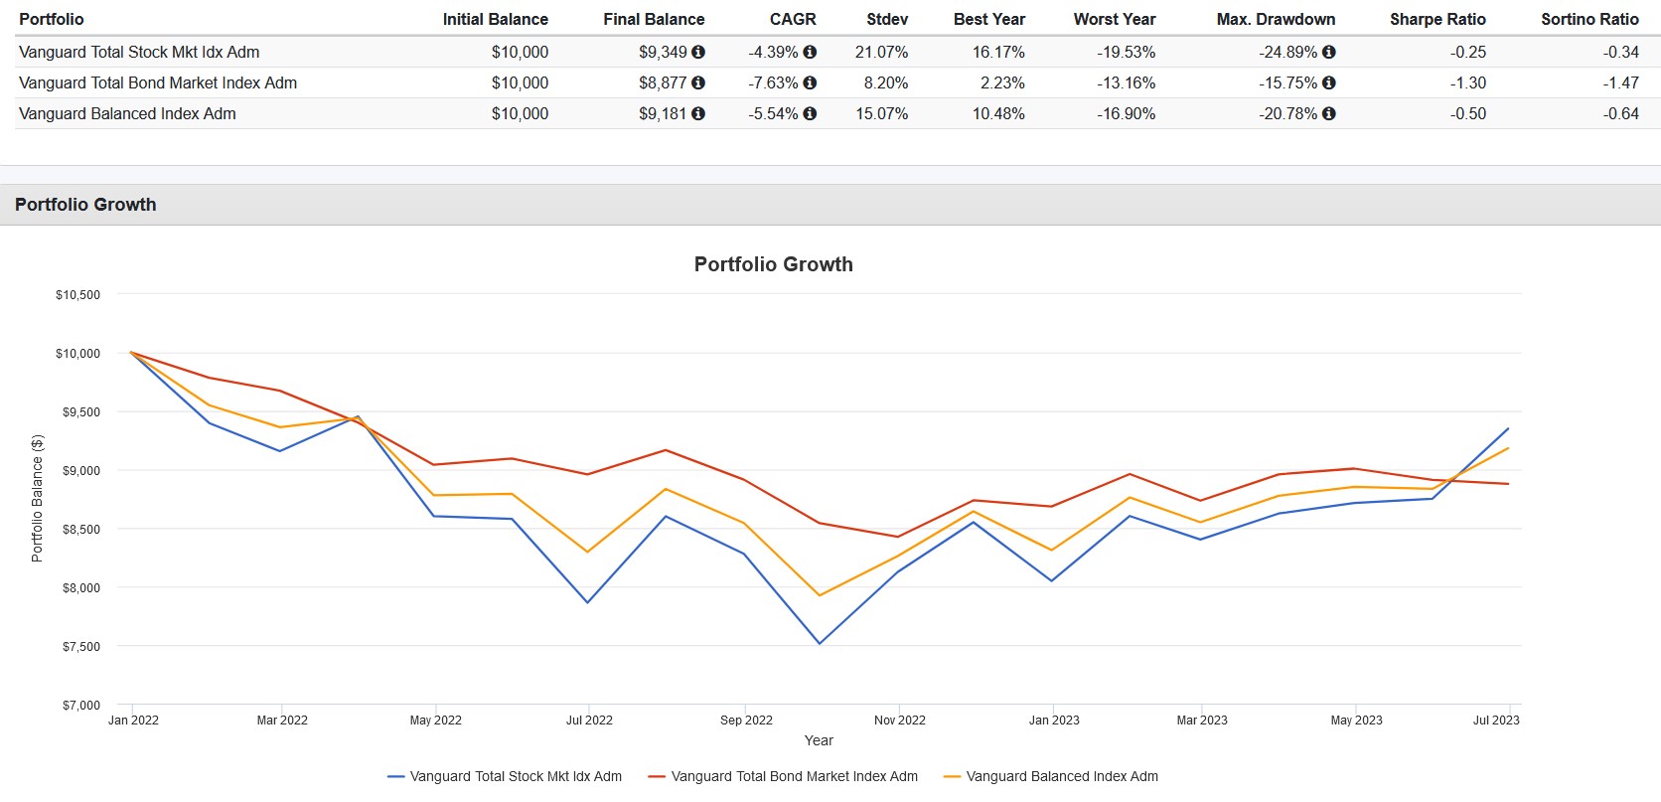Click the Sharpe Ratio column header

(x=1437, y=19)
